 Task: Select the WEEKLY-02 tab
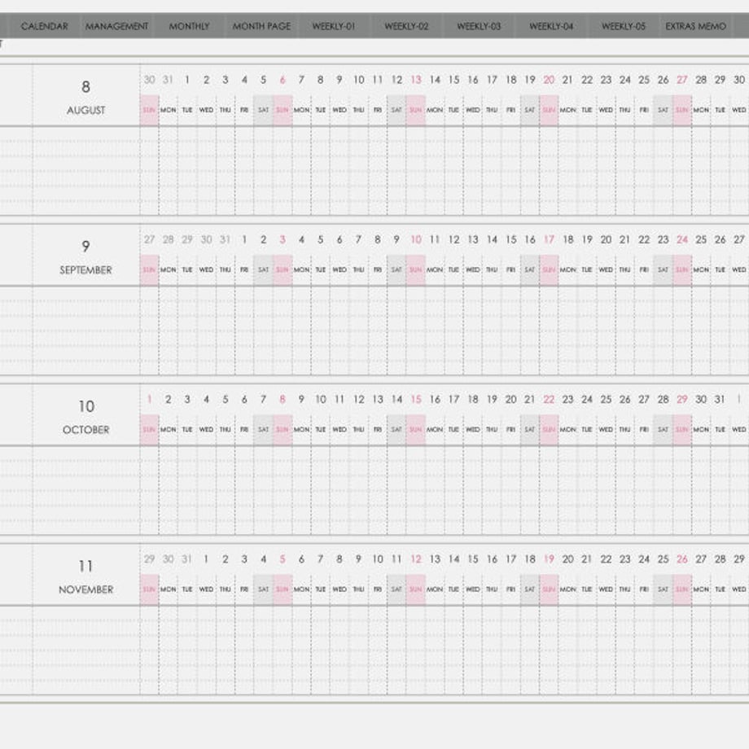click(x=406, y=26)
